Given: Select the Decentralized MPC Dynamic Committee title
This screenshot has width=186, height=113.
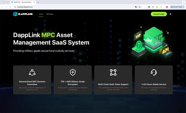Looking at the screenshot, I should tap(32, 83).
